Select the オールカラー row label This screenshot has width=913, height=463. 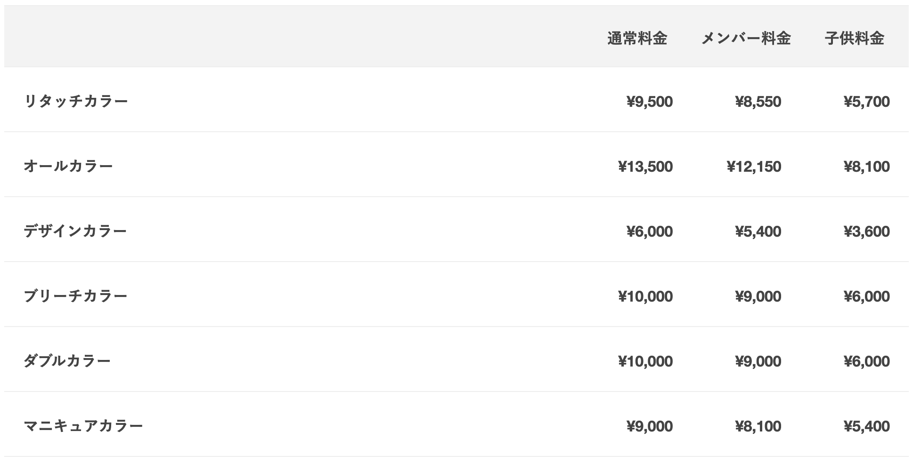click(x=68, y=166)
